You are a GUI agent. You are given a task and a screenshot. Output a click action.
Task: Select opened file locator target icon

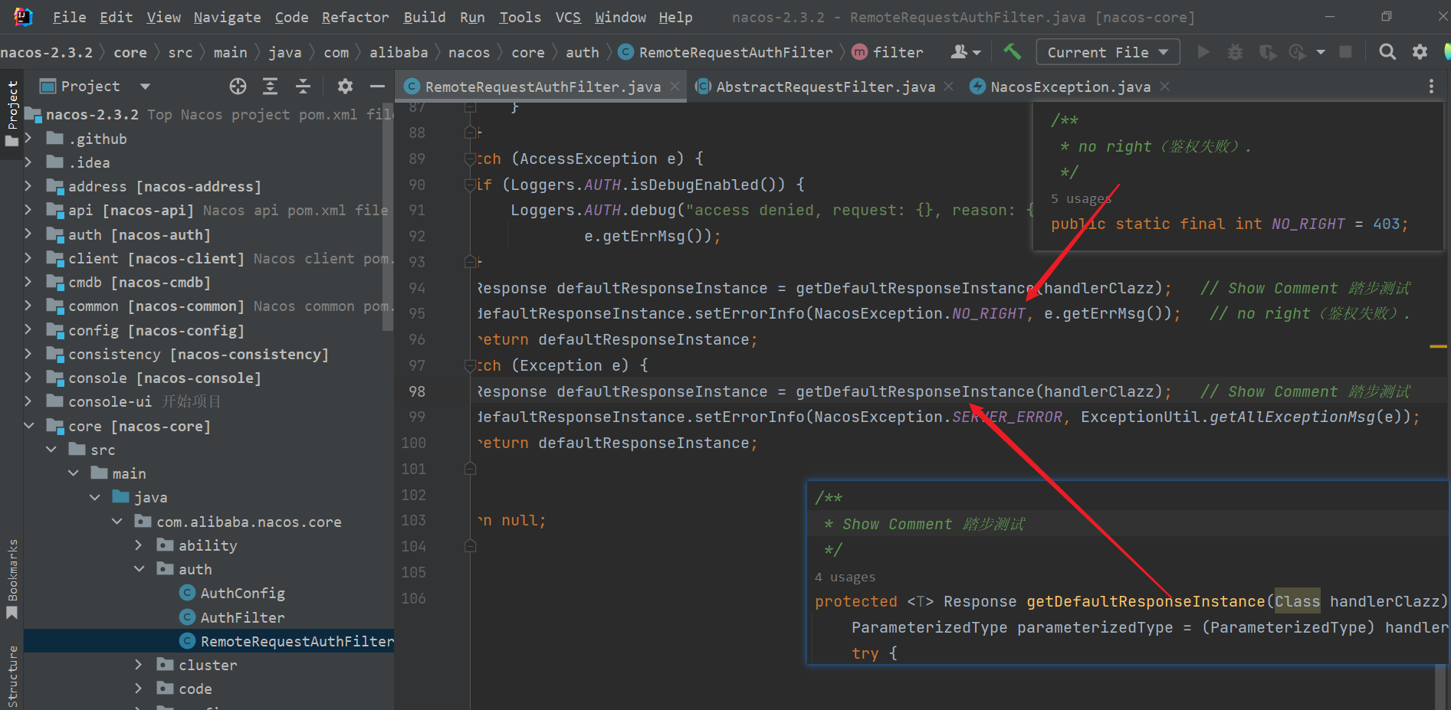[238, 87]
